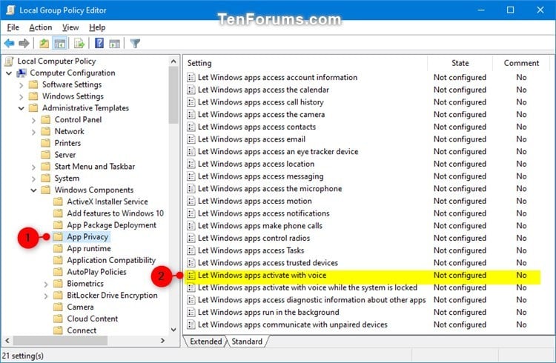Viewport: 556px width, 363px height.
Task: Click the policy icon for camera access setting
Action: (191, 115)
